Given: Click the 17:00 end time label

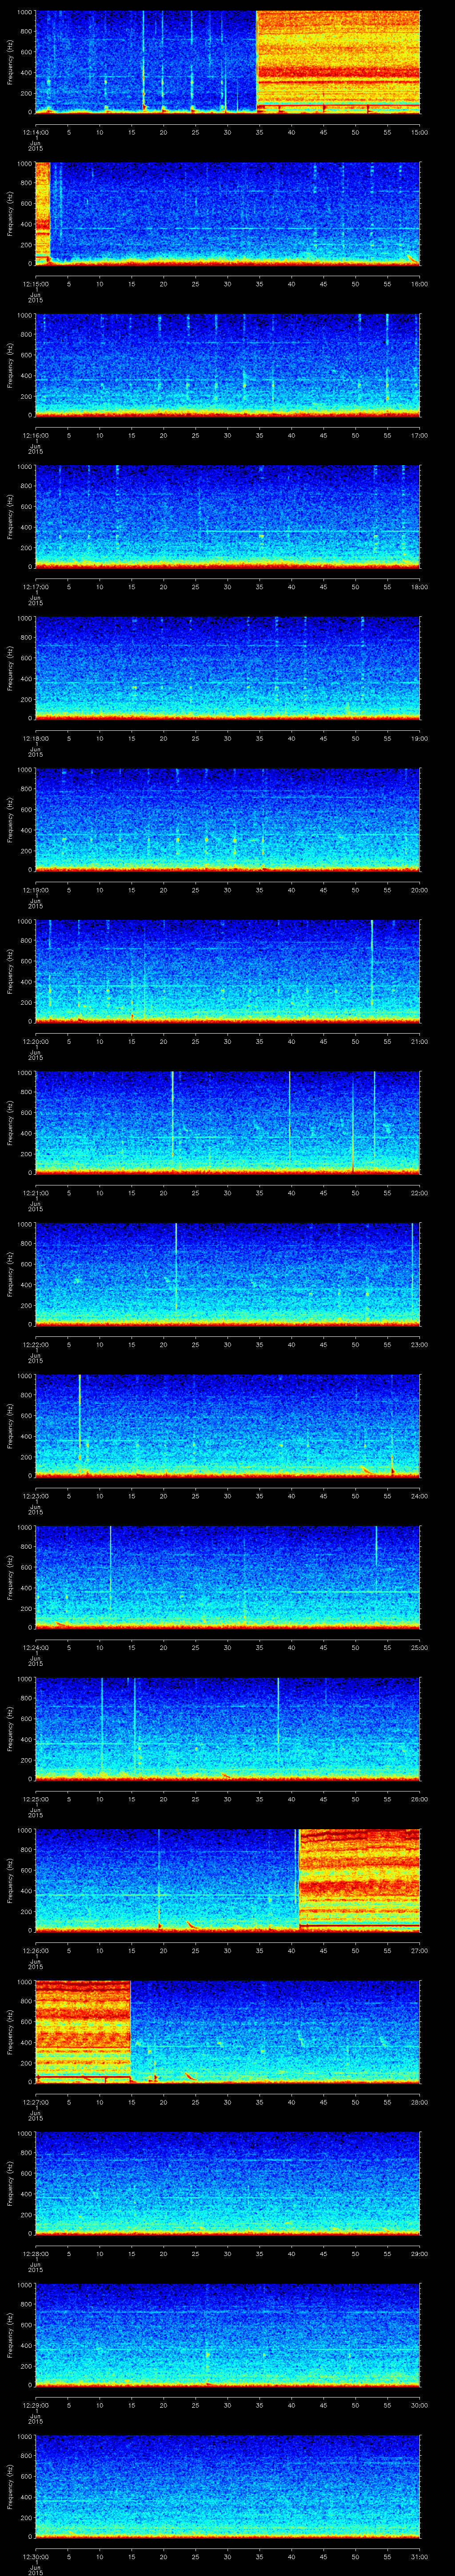Looking at the screenshot, I should (420, 436).
